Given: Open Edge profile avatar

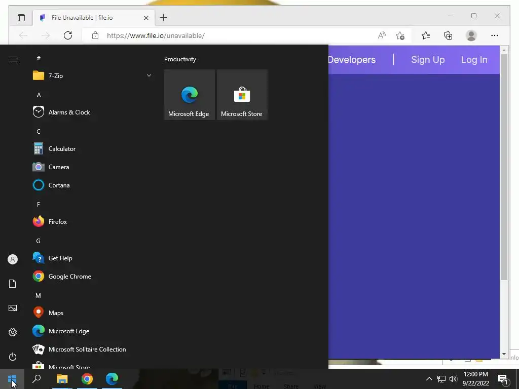Looking at the screenshot, I should (471, 35).
